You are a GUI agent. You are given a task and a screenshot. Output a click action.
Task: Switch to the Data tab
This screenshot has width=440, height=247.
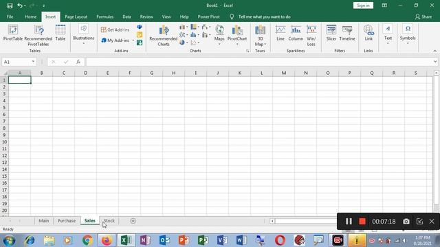126,16
